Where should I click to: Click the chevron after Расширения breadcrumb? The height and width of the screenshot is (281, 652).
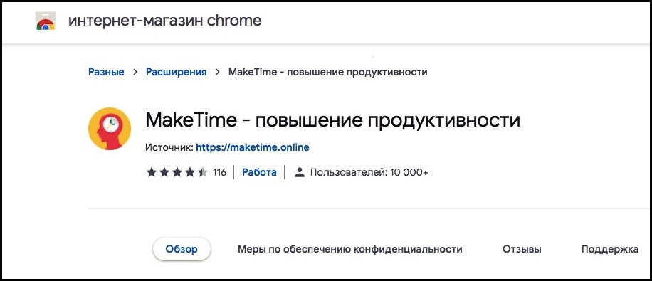(x=218, y=72)
